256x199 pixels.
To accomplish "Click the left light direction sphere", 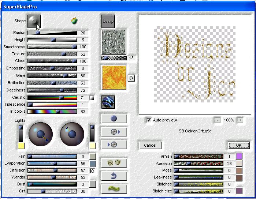I will click(41, 134).
